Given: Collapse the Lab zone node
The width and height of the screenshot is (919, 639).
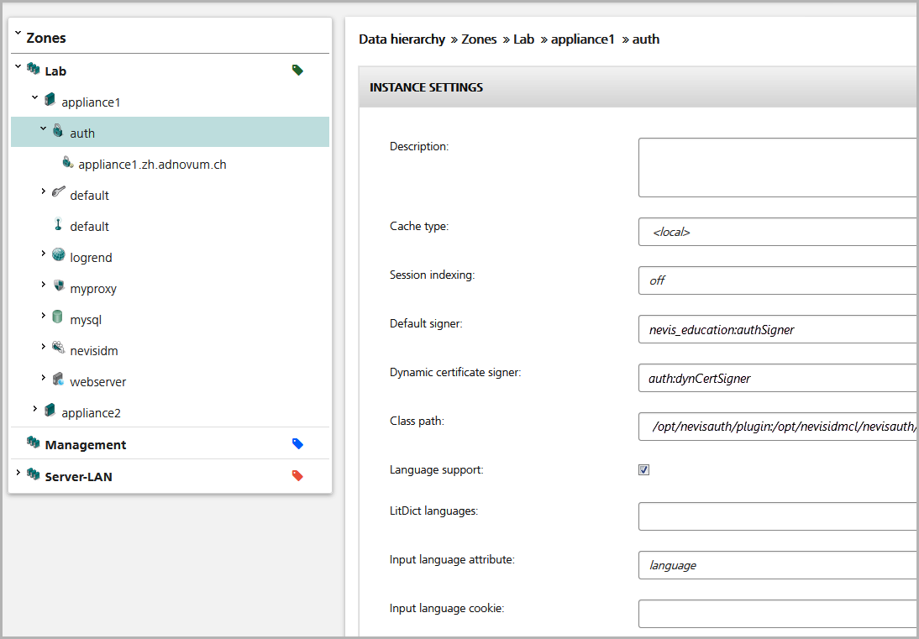Looking at the screenshot, I should (x=18, y=67).
